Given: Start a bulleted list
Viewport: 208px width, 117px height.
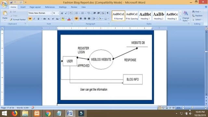Looking at the screenshot, I should click(x=77, y=13).
